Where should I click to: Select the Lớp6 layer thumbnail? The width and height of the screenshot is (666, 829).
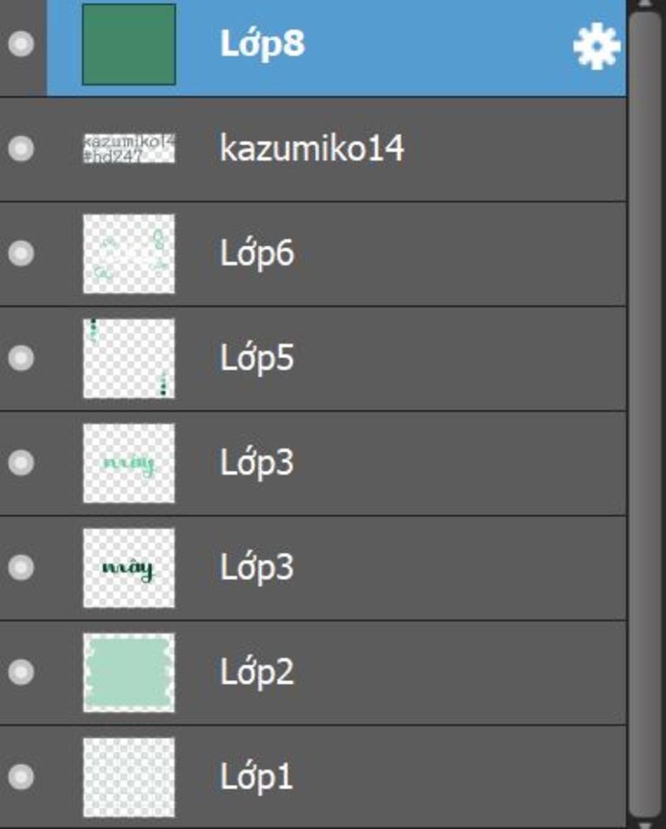point(129,253)
